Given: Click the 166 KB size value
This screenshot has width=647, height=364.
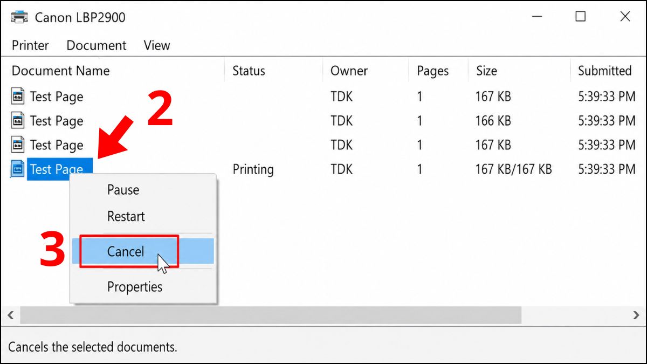Looking at the screenshot, I should point(493,121).
